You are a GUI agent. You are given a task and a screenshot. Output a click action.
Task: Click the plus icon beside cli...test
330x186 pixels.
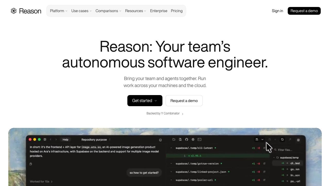pos(287,163)
